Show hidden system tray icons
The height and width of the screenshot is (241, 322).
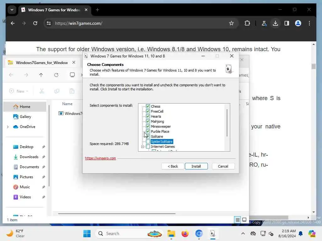click(243, 233)
